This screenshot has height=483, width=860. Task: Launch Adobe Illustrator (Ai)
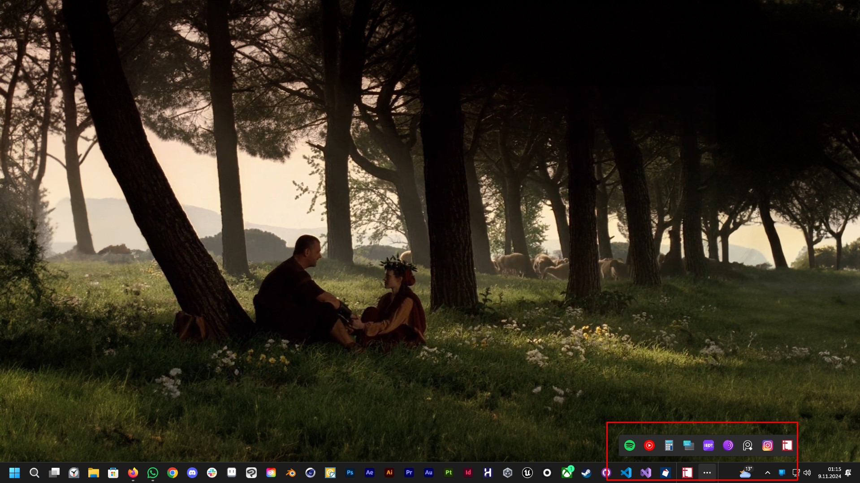[389, 473]
